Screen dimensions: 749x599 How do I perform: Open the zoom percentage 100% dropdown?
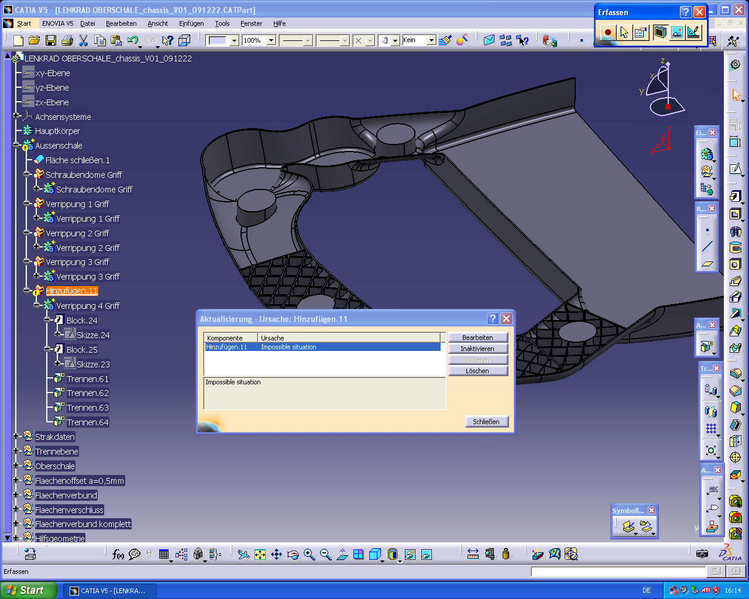271,40
